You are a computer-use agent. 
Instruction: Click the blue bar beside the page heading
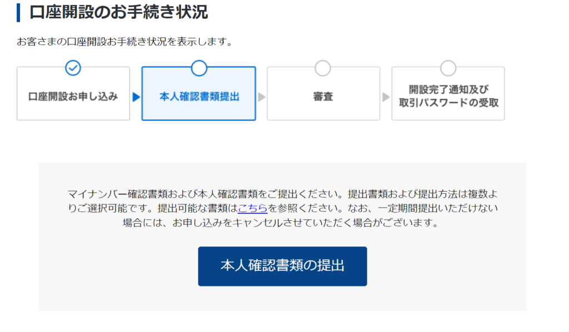pyautogui.click(x=18, y=12)
